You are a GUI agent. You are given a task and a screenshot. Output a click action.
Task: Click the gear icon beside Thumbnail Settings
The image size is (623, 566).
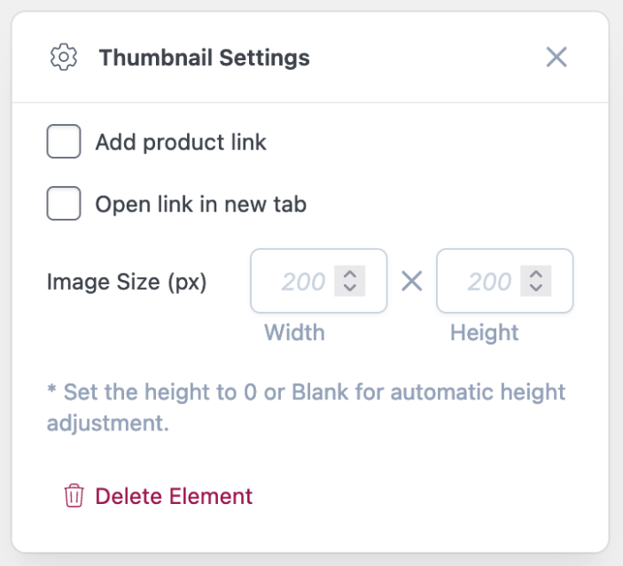(x=64, y=58)
